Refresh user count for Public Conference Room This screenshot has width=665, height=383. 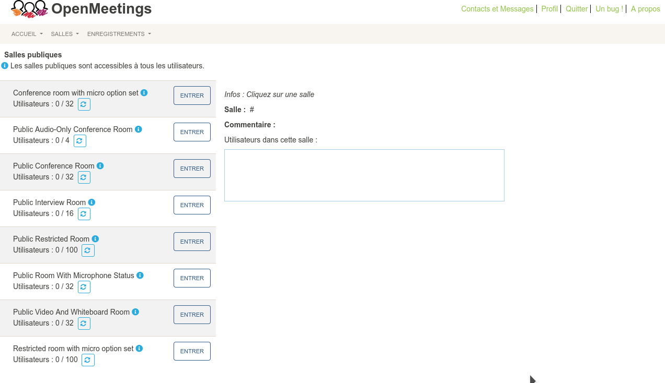(84, 177)
